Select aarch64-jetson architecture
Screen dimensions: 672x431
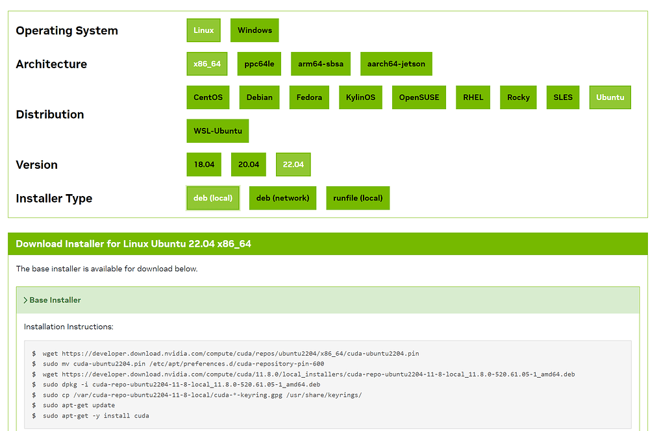(396, 64)
